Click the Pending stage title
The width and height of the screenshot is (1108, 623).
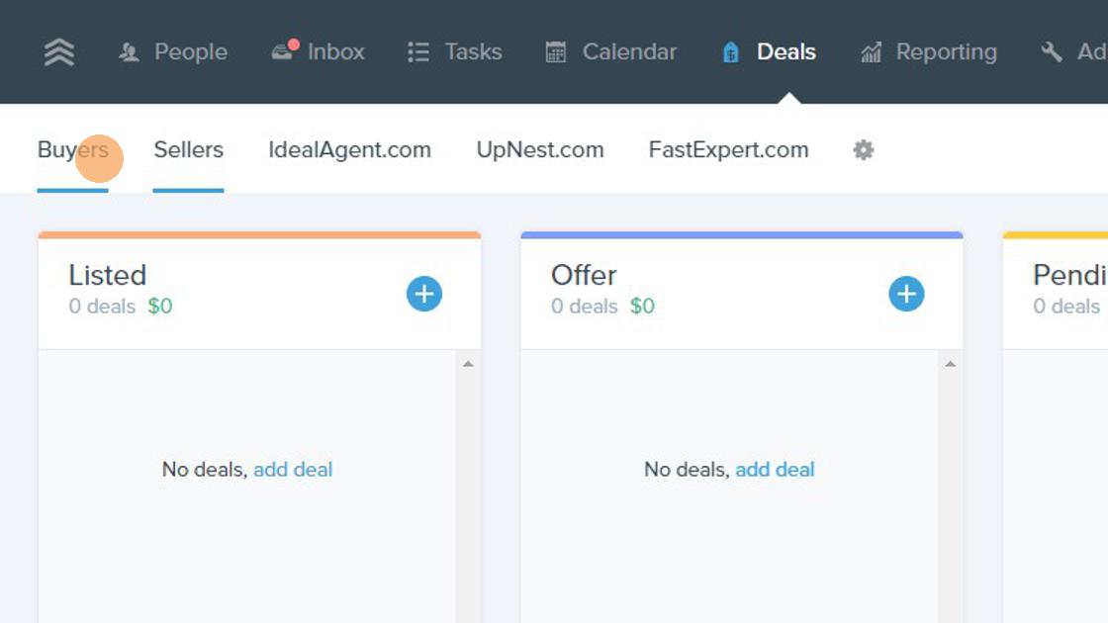click(1069, 276)
